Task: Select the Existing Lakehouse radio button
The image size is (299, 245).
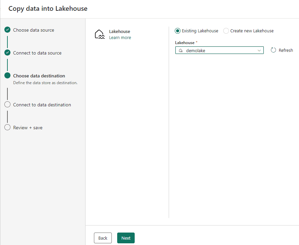Action: point(178,31)
